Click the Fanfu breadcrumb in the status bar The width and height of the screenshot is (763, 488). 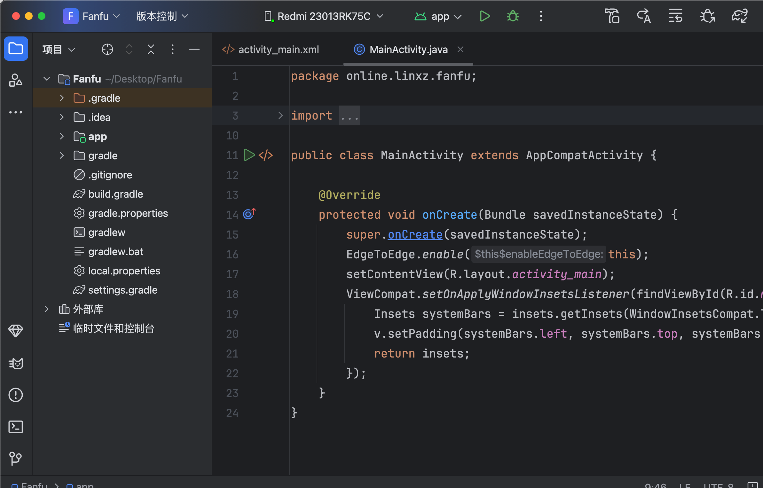click(x=29, y=485)
